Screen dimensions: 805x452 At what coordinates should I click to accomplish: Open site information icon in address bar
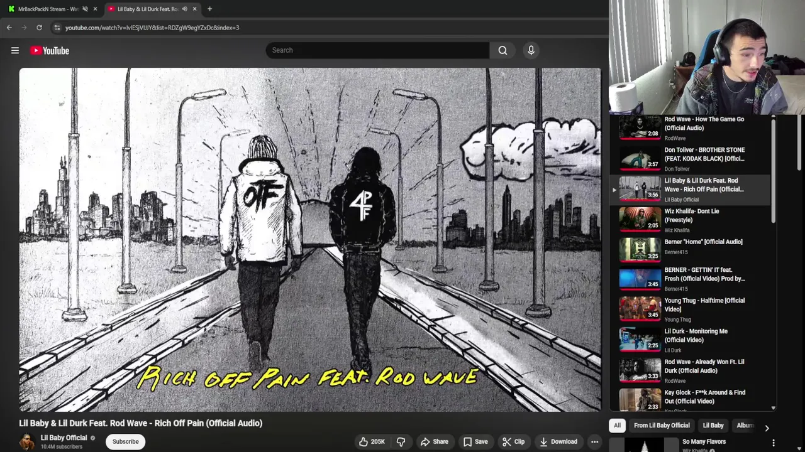[x=57, y=28]
